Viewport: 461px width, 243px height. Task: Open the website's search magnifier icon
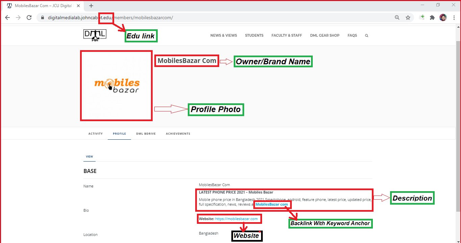point(366,35)
